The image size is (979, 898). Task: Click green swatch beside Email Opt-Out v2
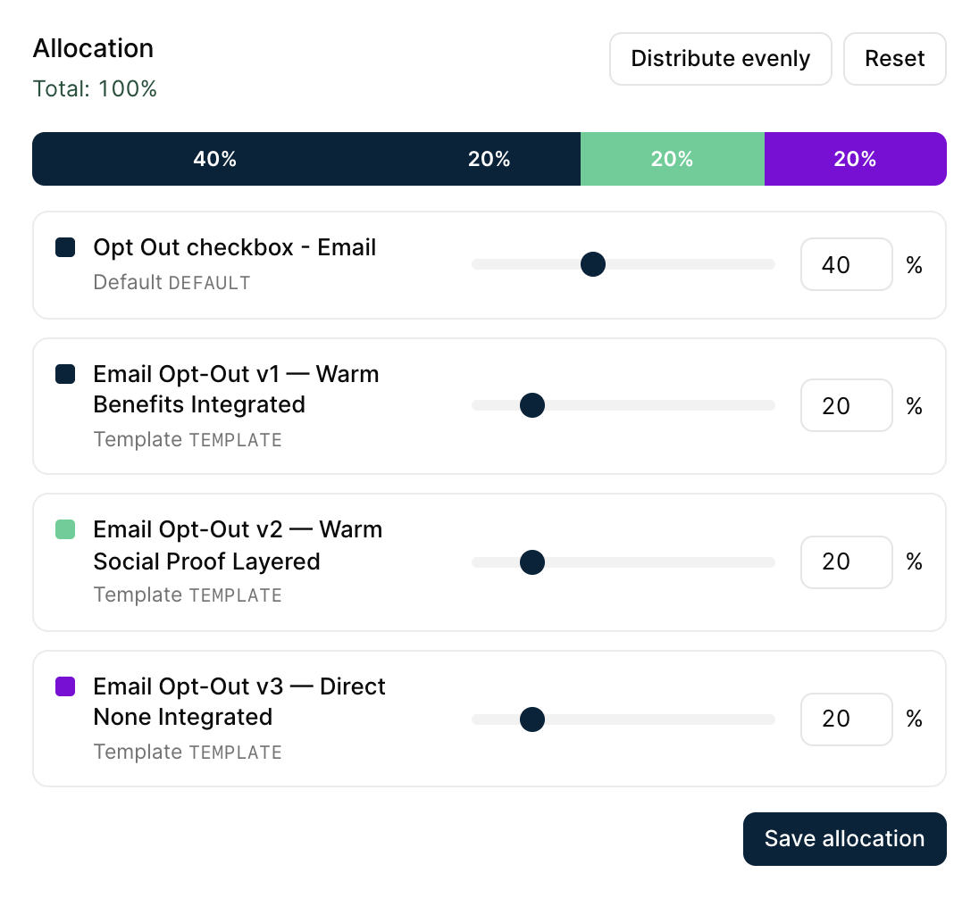[x=65, y=529]
